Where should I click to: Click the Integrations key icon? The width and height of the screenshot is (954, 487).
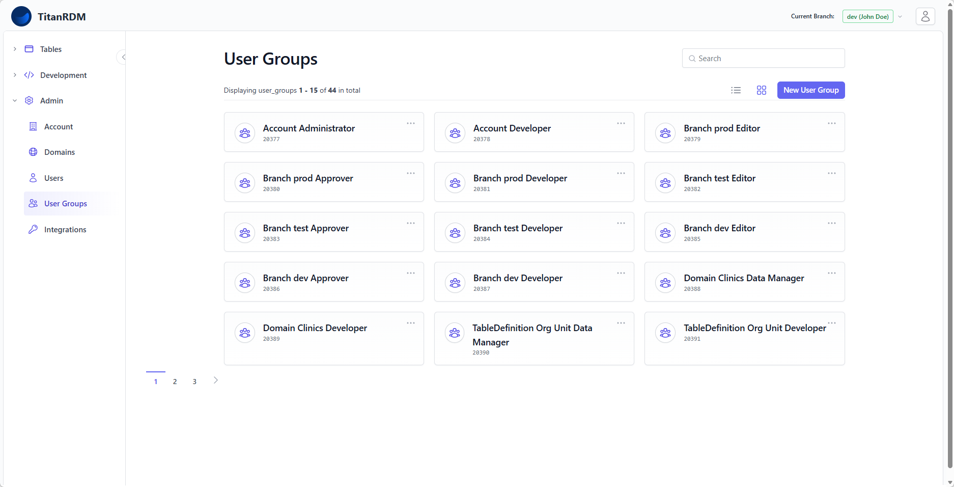33,229
